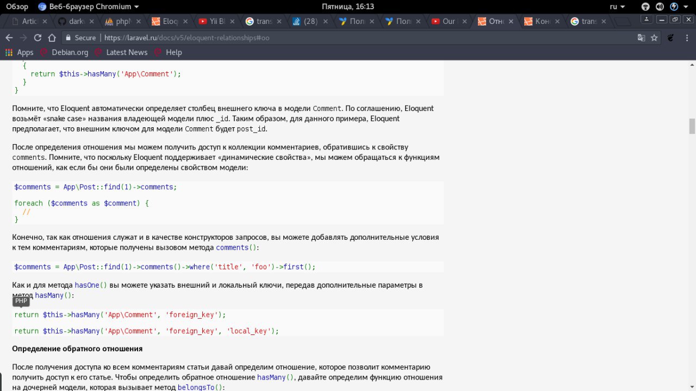Click the vertical page scrollbar thumb
696x391 pixels.
coord(692,126)
